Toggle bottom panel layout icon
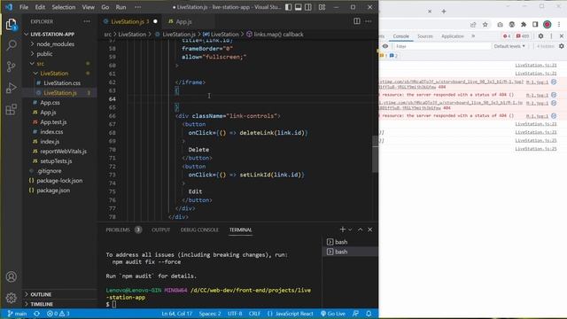Screen dimensions: 567x319 pyautogui.click(x=299, y=7)
